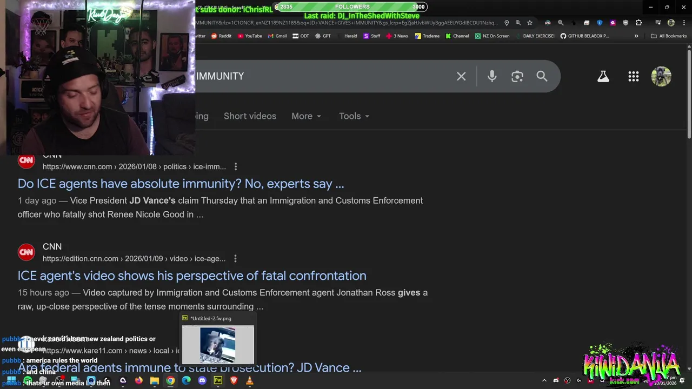Open the All Bookmarks folder
The height and width of the screenshot is (389, 692).
[x=669, y=36]
